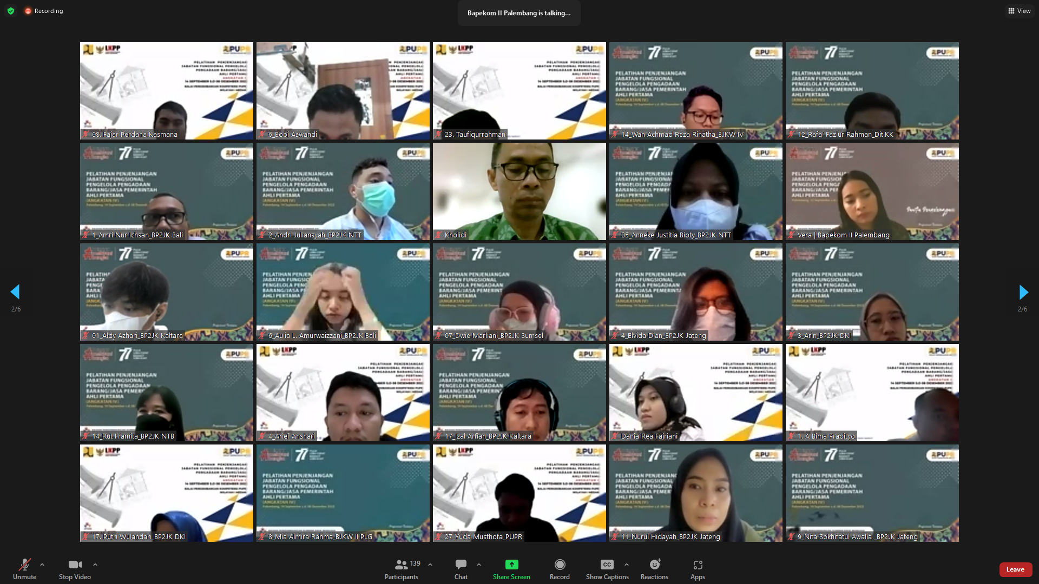The width and height of the screenshot is (1039, 584).
Task: Select tile of 4_Arief Anshari
Action: pos(343,393)
